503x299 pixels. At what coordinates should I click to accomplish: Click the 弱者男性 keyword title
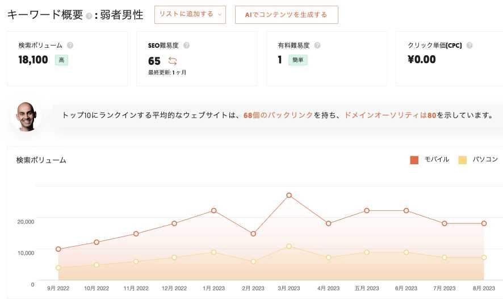[121, 15]
